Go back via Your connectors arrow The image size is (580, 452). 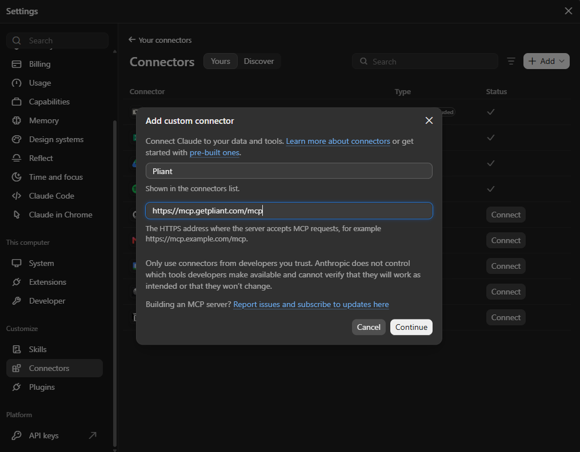point(132,40)
